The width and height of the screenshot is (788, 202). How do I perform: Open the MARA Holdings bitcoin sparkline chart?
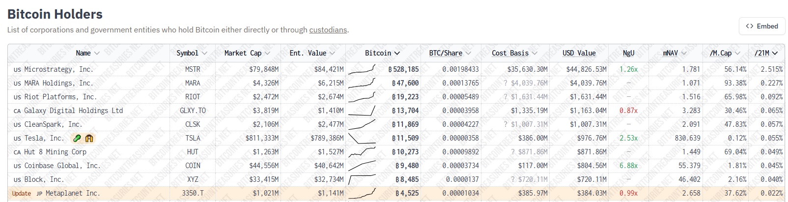(x=362, y=83)
